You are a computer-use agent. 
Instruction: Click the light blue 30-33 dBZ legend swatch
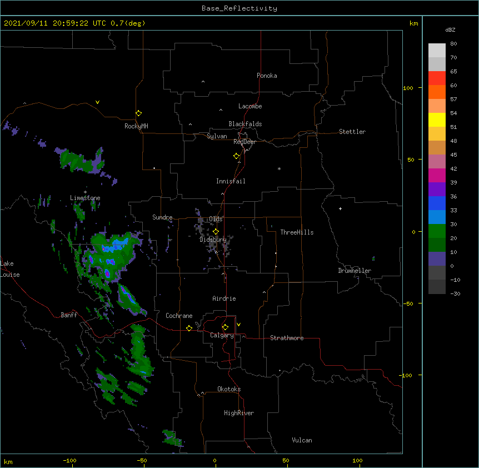click(x=437, y=217)
